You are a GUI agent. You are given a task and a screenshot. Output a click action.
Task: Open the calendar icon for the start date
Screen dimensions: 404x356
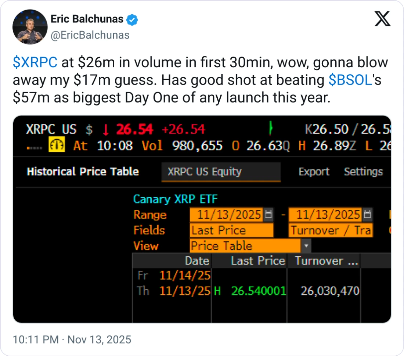269,215
